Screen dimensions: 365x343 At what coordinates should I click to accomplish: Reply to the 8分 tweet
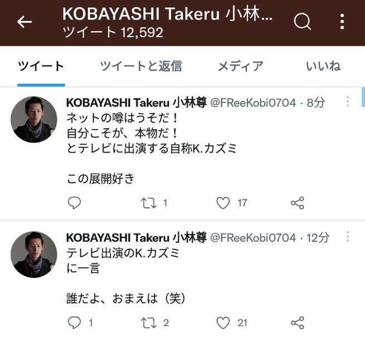[74, 203]
